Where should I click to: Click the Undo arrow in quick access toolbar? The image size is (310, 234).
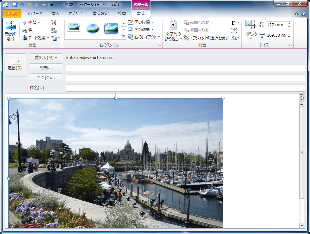[x=22, y=5]
